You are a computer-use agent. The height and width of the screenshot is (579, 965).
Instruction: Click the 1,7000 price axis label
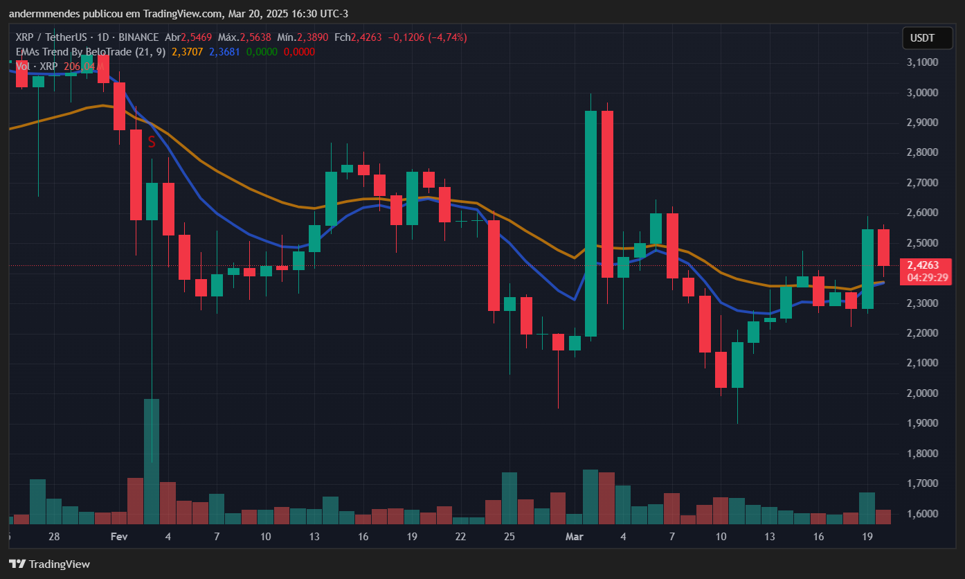point(922,483)
